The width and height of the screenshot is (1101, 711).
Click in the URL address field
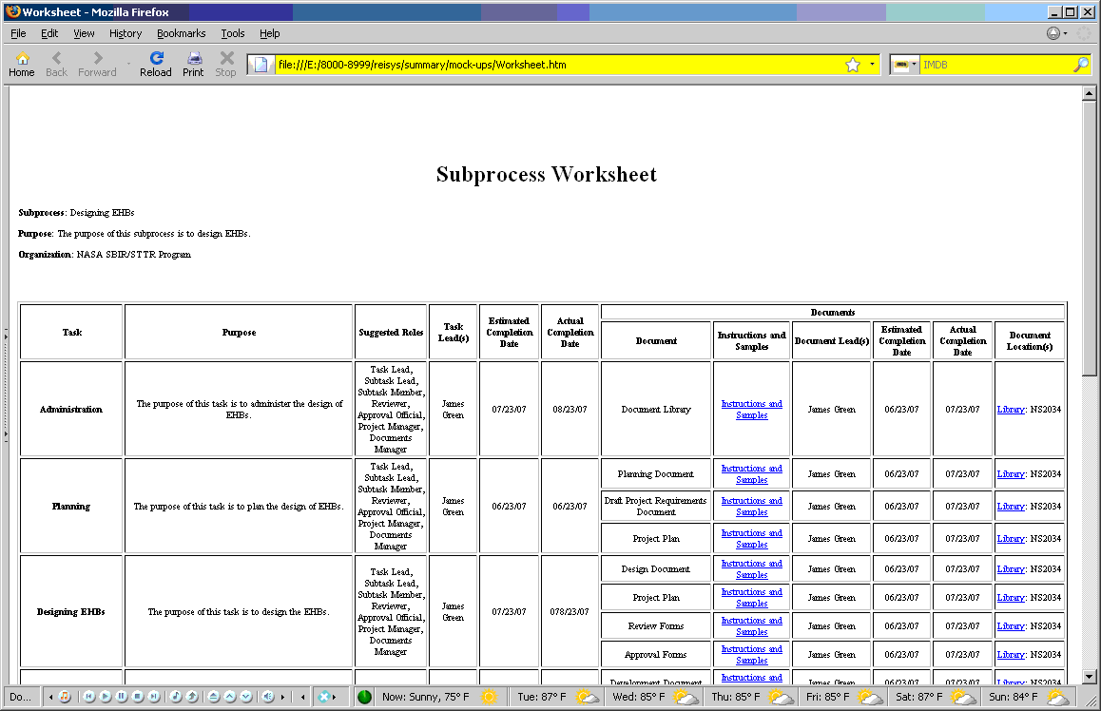[558, 65]
